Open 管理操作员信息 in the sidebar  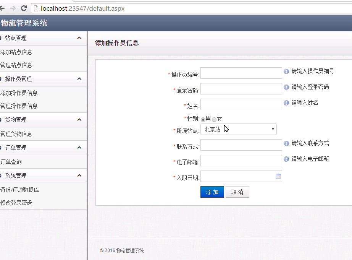point(19,106)
